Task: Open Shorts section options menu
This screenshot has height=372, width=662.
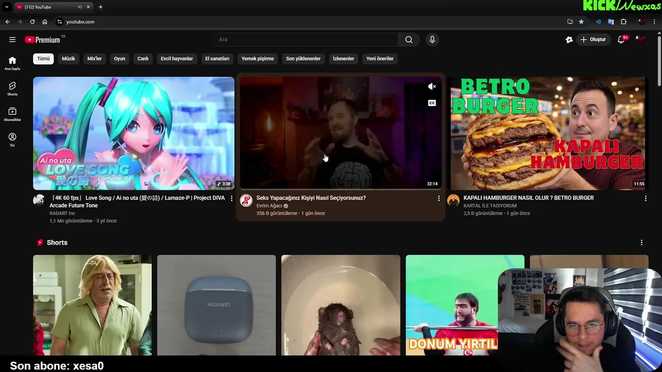Action: point(641,242)
